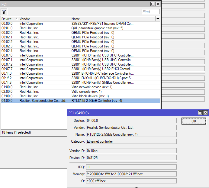Sort by the Vendor column header
The width and height of the screenshot is (209, 188).
point(45,19)
